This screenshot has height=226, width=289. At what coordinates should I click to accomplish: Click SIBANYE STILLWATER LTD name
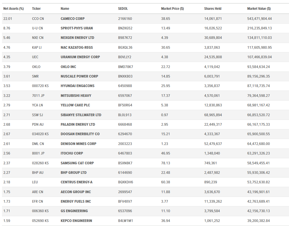click(x=81, y=115)
